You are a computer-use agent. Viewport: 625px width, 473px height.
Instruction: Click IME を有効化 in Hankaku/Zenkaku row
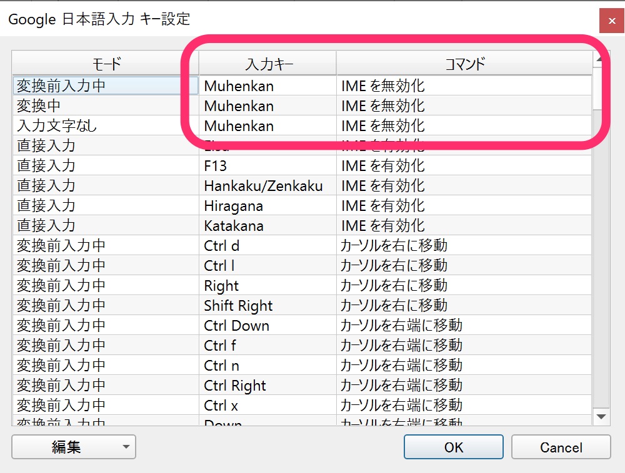(x=464, y=185)
